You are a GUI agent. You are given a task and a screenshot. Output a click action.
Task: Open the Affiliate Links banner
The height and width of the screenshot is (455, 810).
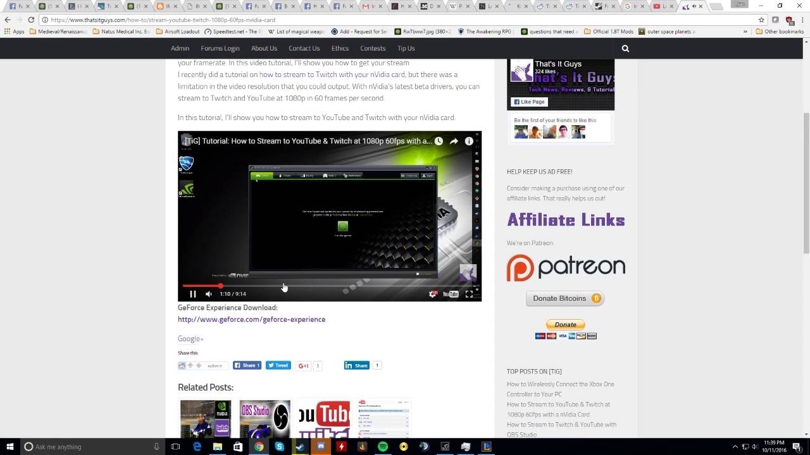click(x=566, y=220)
